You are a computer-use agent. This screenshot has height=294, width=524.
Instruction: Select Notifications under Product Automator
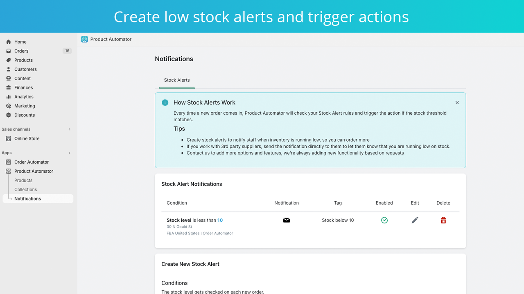(38, 198)
